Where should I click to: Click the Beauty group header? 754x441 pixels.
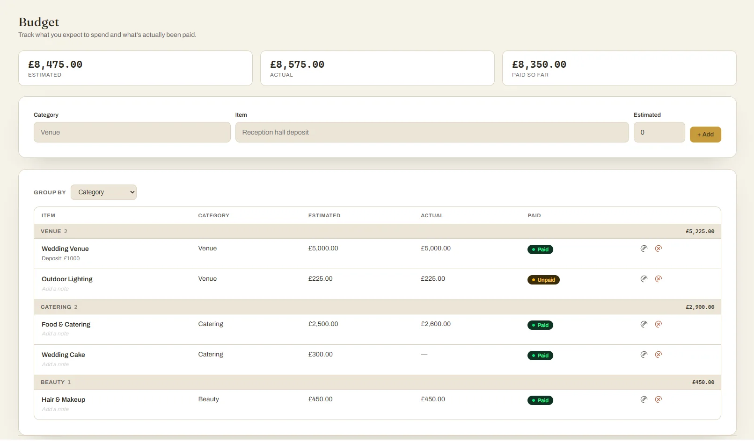[377, 382]
